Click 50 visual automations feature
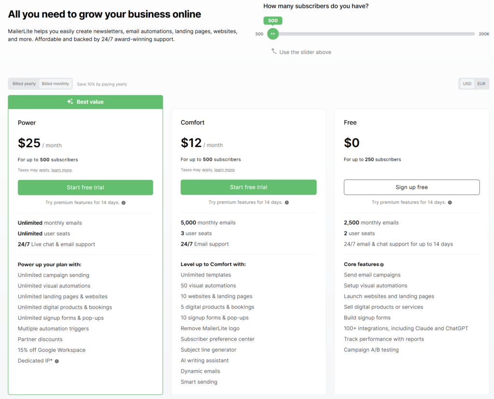 [x=208, y=286]
